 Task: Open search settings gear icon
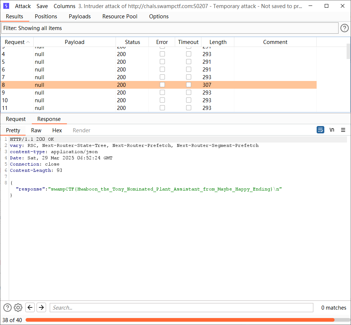18,308
